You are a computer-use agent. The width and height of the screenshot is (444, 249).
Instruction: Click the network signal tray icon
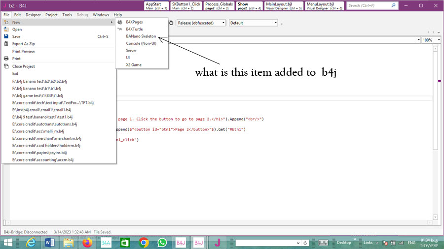pos(401,243)
